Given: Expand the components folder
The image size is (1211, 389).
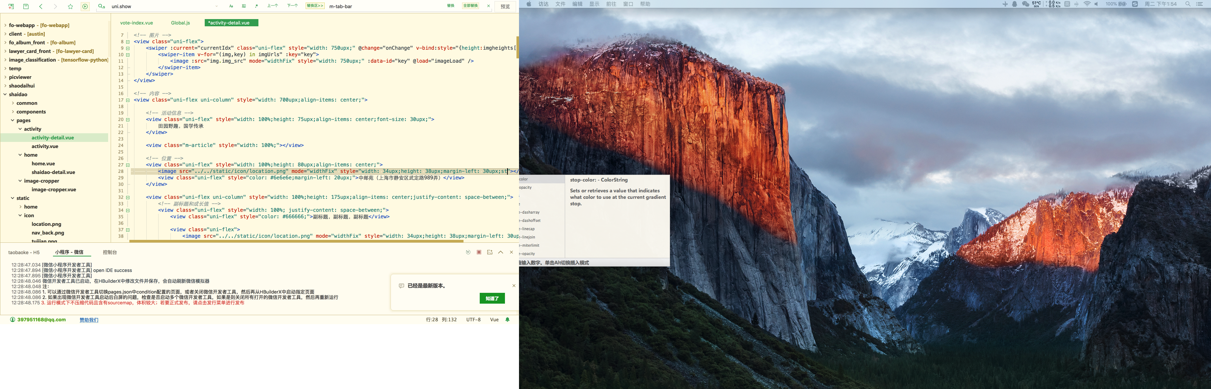Looking at the screenshot, I should pyautogui.click(x=13, y=112).
